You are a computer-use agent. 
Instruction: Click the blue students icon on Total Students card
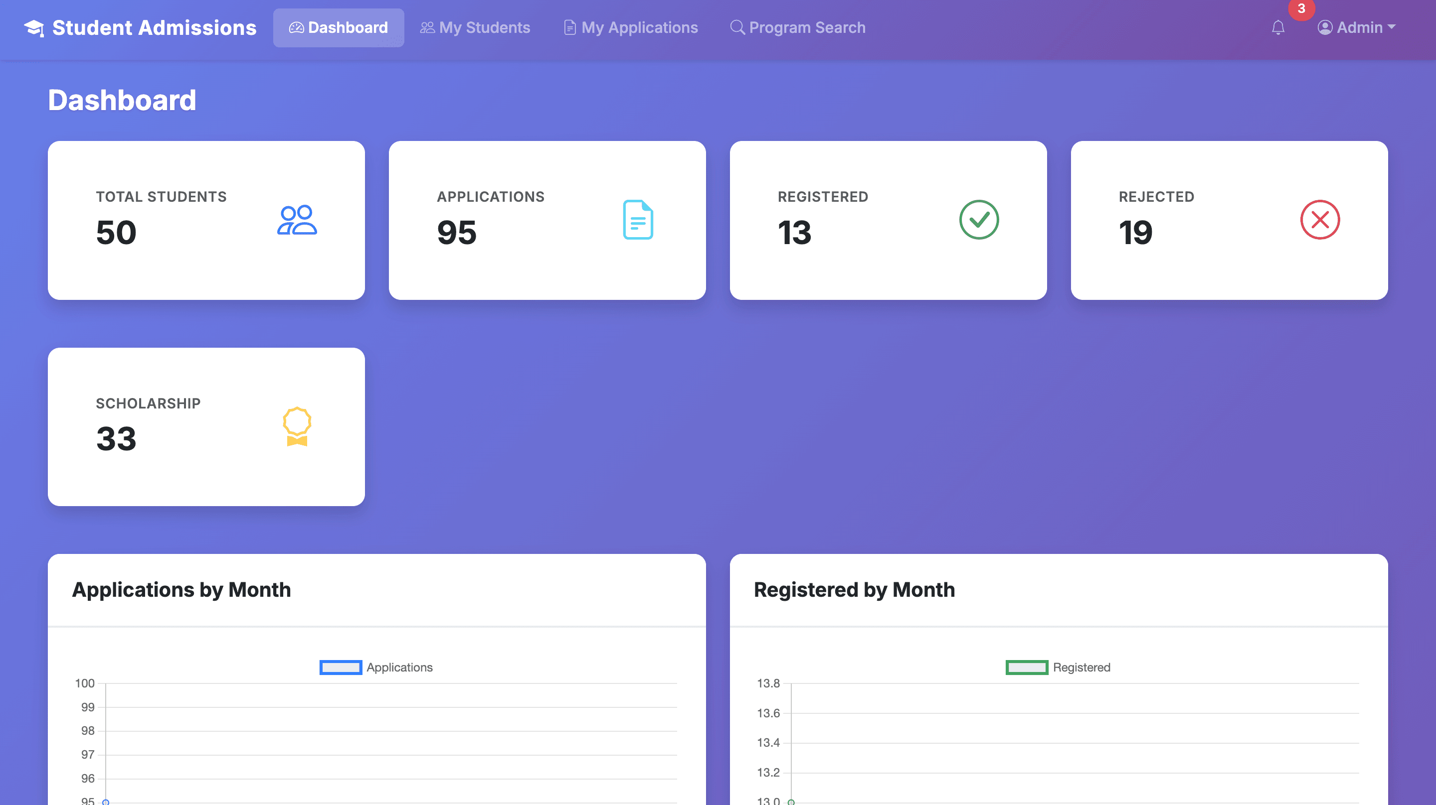tap(298, 220)
